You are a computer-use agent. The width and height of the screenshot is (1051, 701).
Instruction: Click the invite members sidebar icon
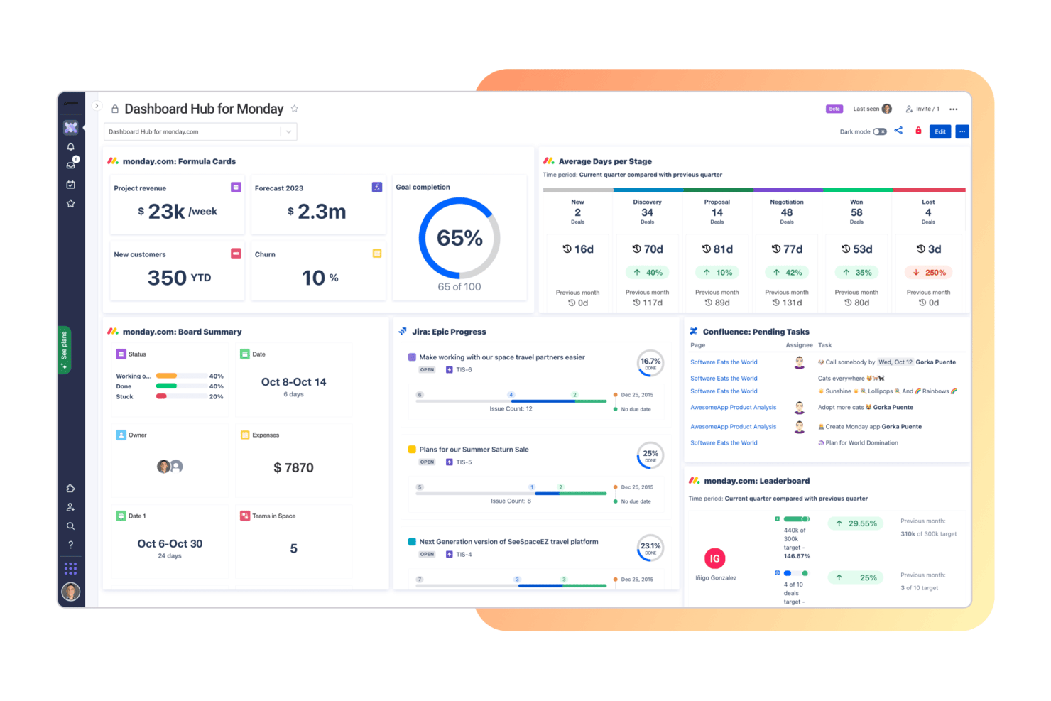click(x=70, y=508)
